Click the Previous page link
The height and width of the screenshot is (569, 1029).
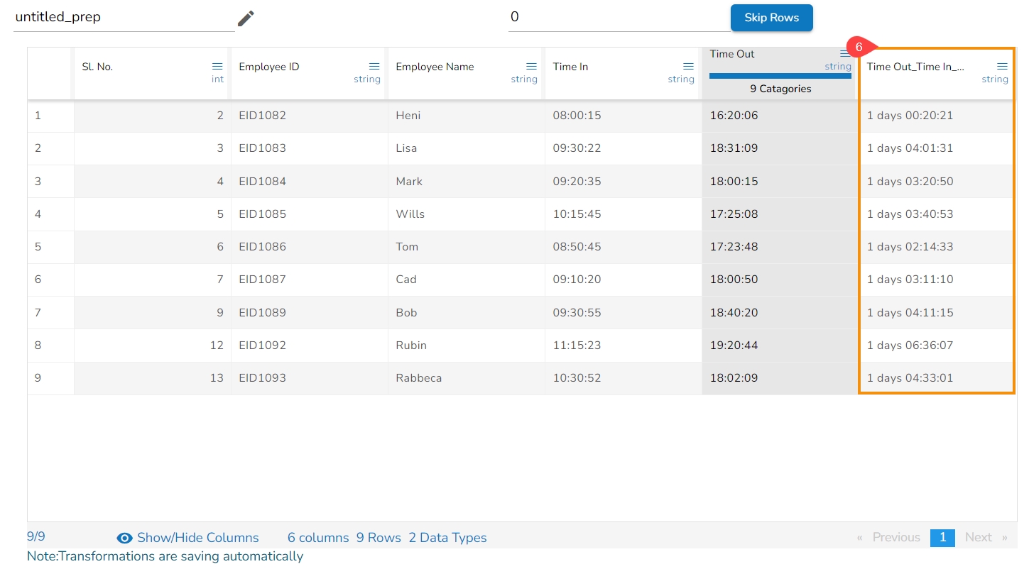click(895, 537)
